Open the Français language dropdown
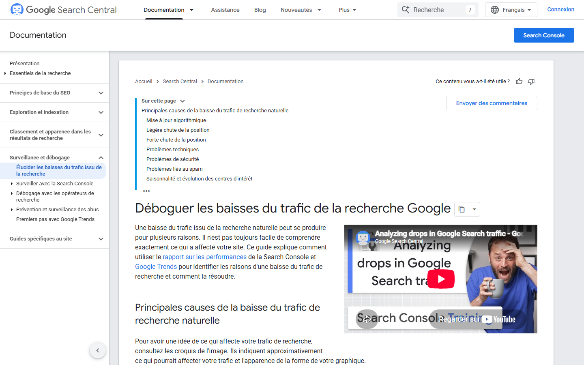This screenshot has width=584, height=365. pos(511,10)
